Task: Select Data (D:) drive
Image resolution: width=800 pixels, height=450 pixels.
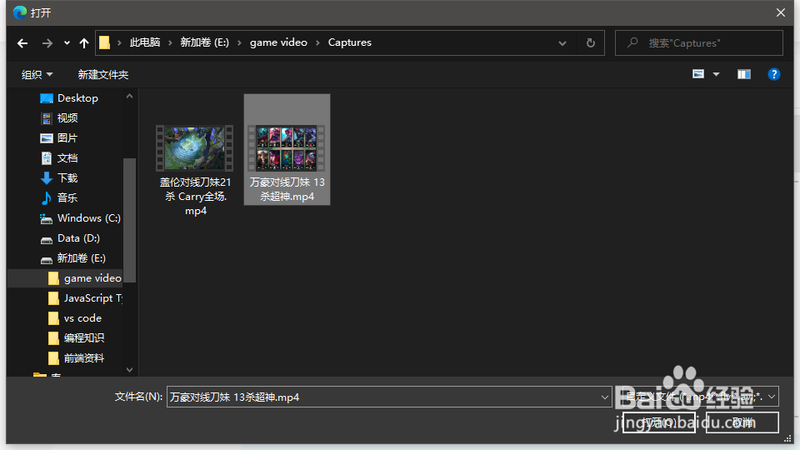Action: 78,238
